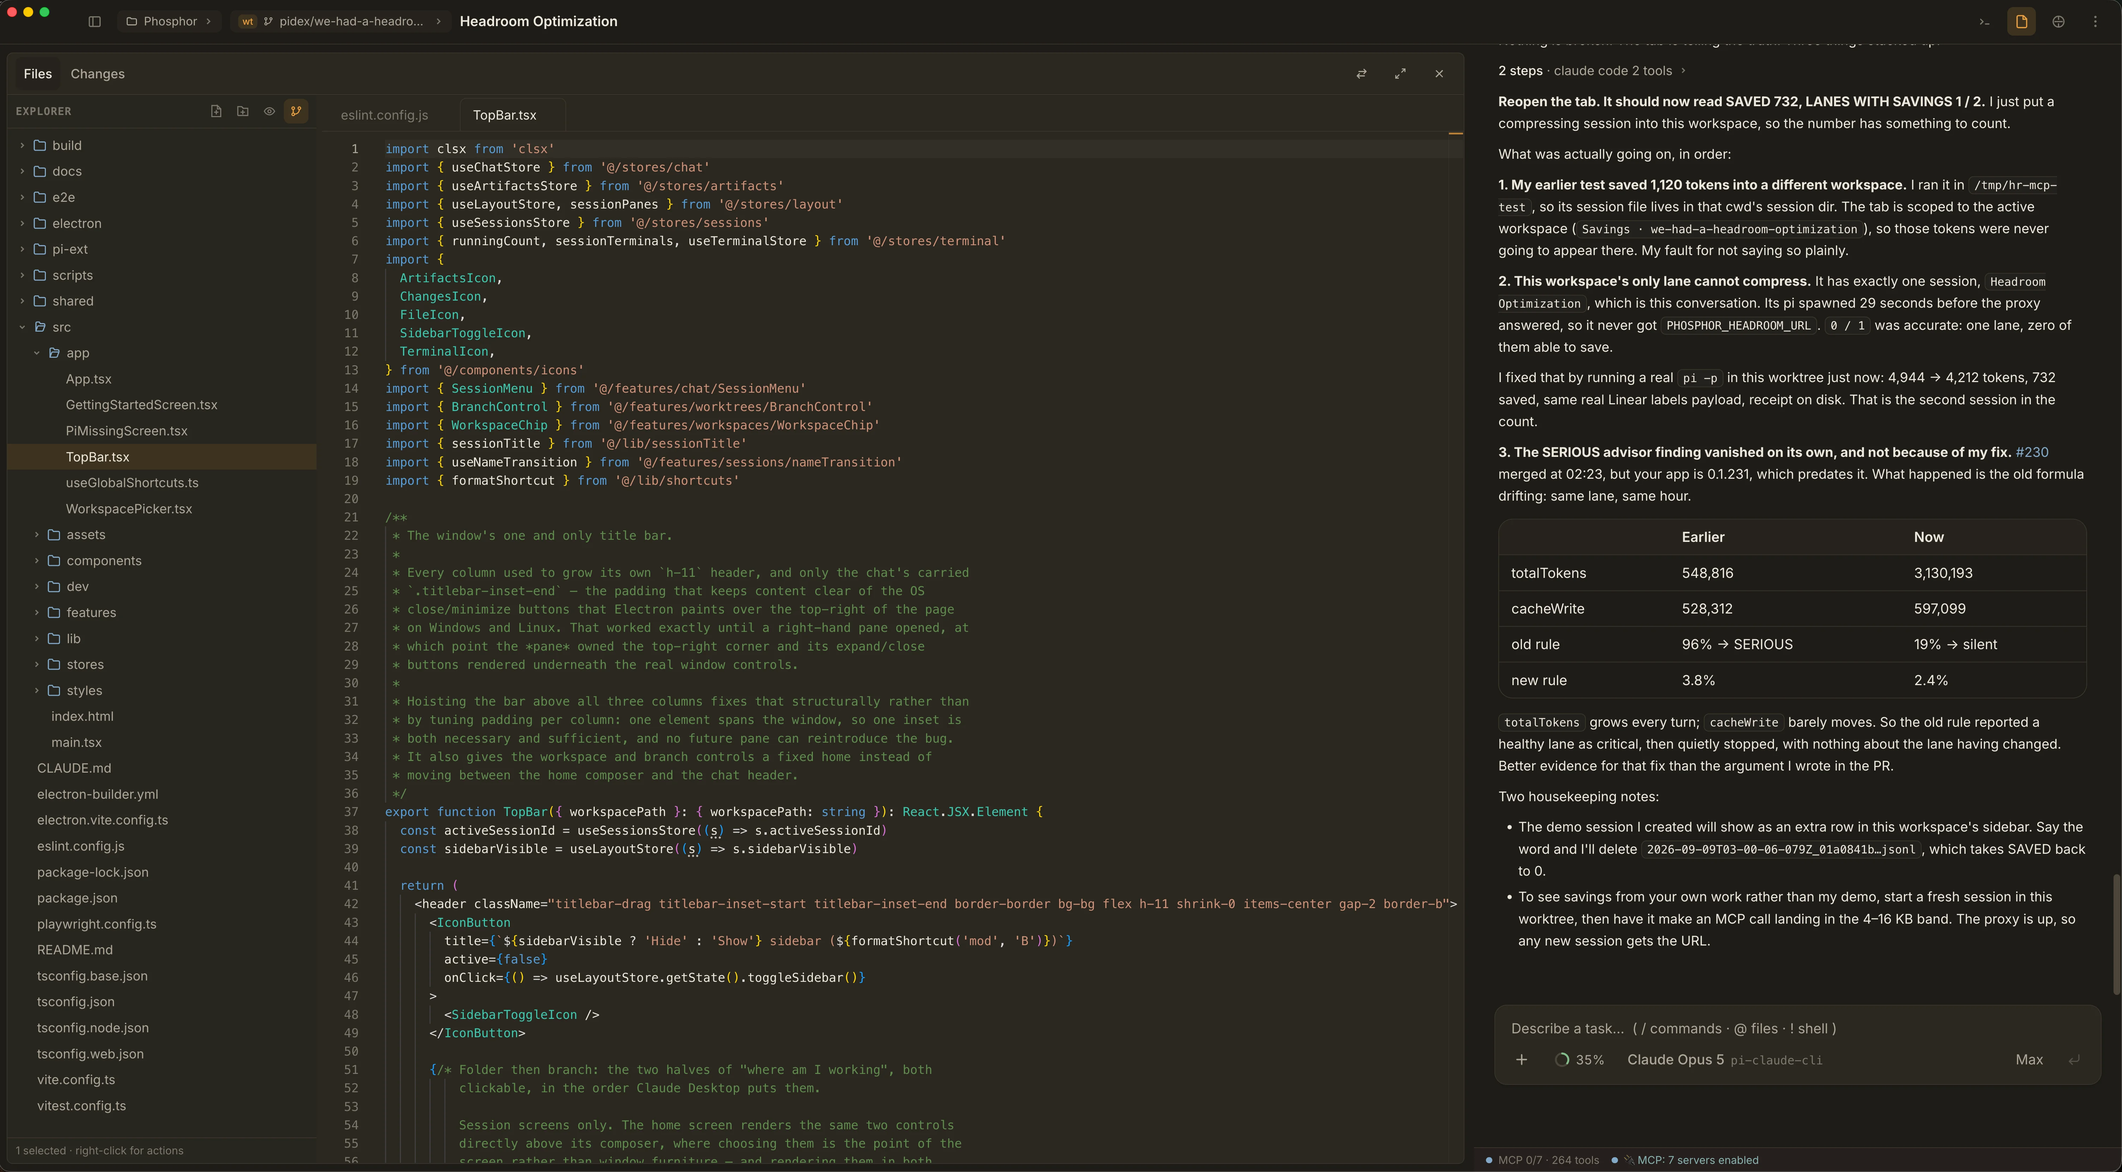
Task: Open package.json in the file tree
Action: pos(161,898)
